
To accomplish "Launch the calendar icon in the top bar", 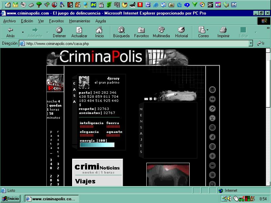I will [x=101, y=5].
